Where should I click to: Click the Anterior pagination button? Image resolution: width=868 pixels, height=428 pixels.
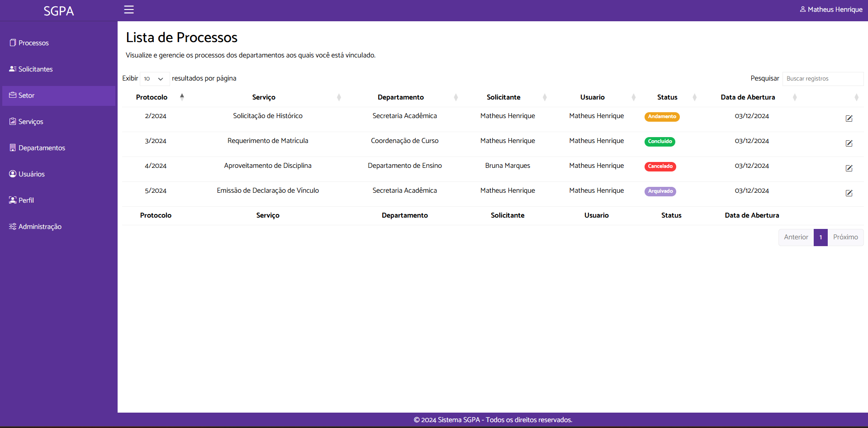796,238
